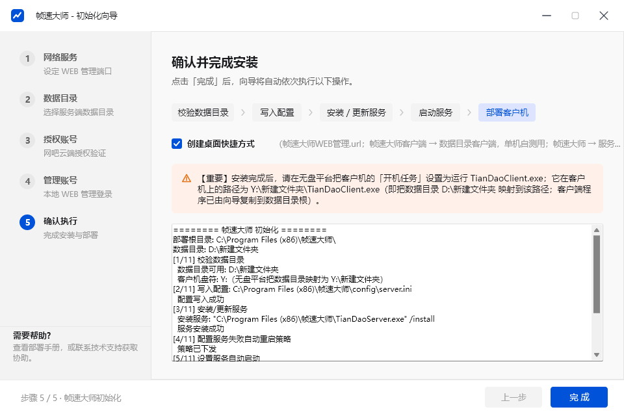The height and width of the screenshot is (416, 624).
Task: Click the log line [4/11] 配置服务失败自动重启策略
Action: click(232, 339)
